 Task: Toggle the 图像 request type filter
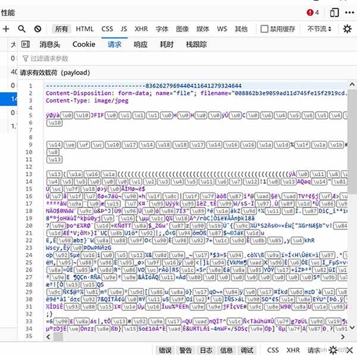click(x=182, y=29)
